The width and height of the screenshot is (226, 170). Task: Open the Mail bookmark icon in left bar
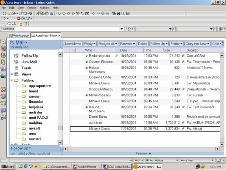(3, 41)
